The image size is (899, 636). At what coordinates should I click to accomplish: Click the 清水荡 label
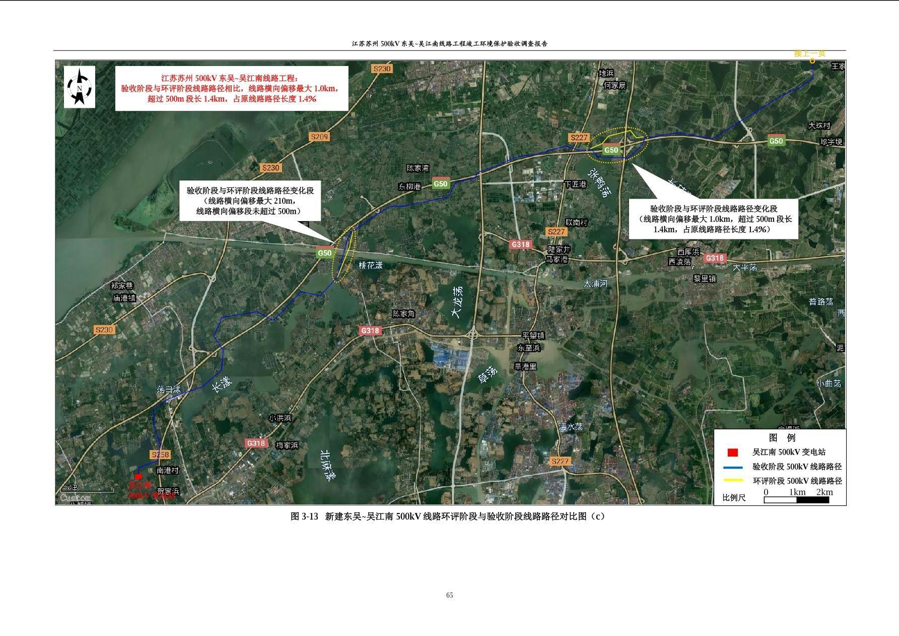[x=571, y=426]
